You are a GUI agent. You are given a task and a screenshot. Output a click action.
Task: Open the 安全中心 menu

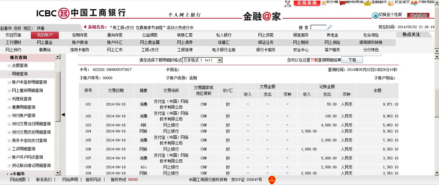tap(301, 50)
